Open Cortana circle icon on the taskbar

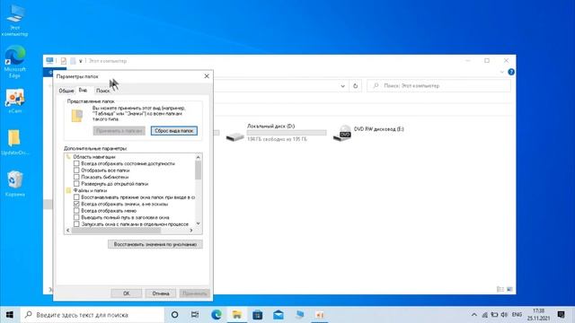pos(174,315)
